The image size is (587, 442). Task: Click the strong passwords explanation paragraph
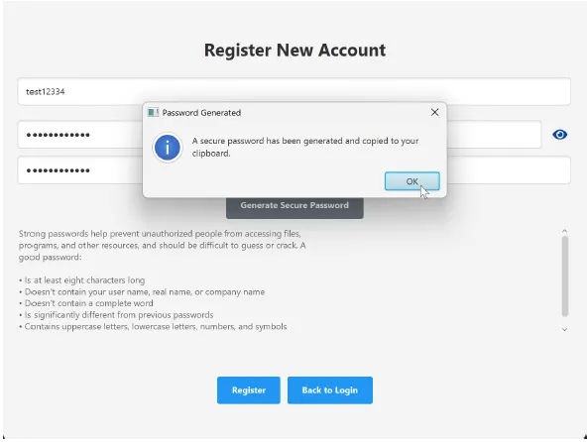click(x=162, y=245)
